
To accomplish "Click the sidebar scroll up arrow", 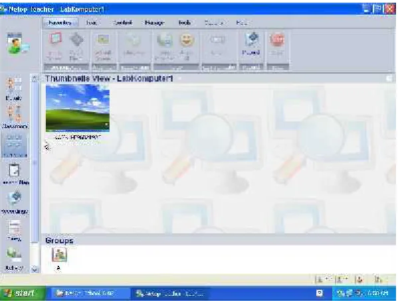I will [35, 79].
